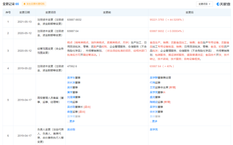This screenshot has height=145, width=233.
Task: Click the 变更日期 column header
Action: click(x=24, y=12)
